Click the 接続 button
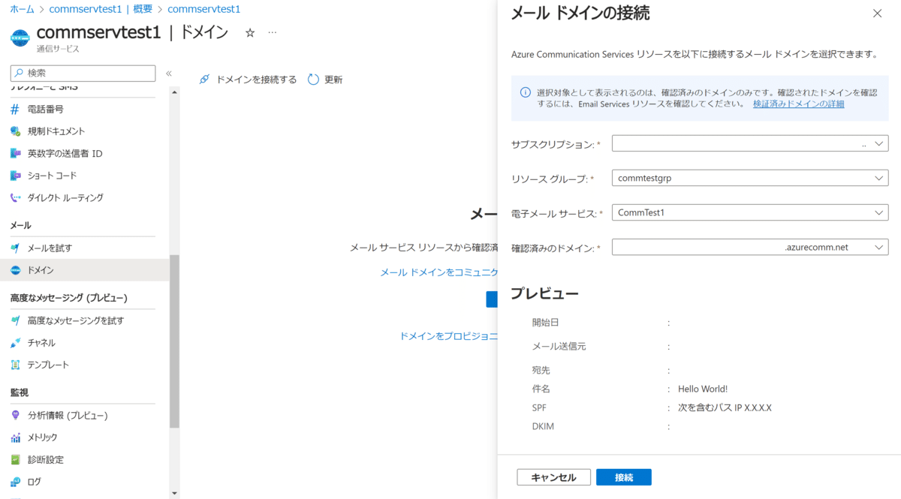 (x=624, y=477)
